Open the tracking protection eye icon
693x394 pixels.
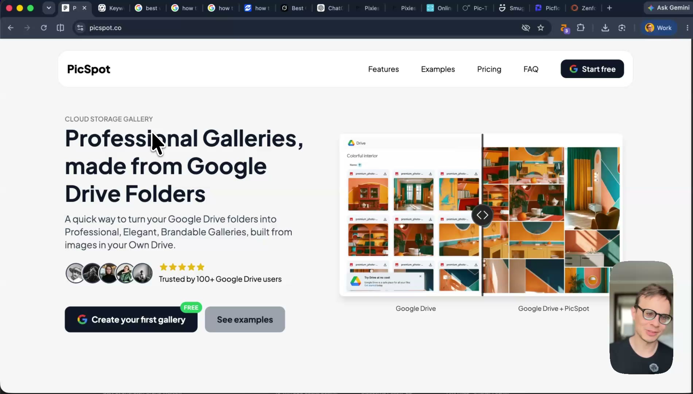coord(526,28)
